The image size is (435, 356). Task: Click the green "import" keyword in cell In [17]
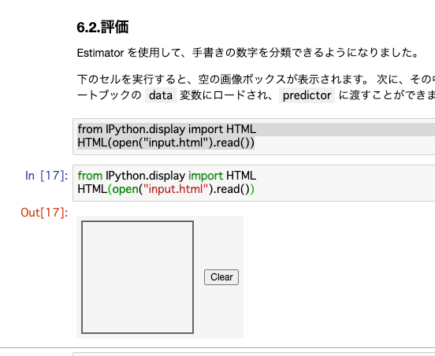(x=206, y=176)
